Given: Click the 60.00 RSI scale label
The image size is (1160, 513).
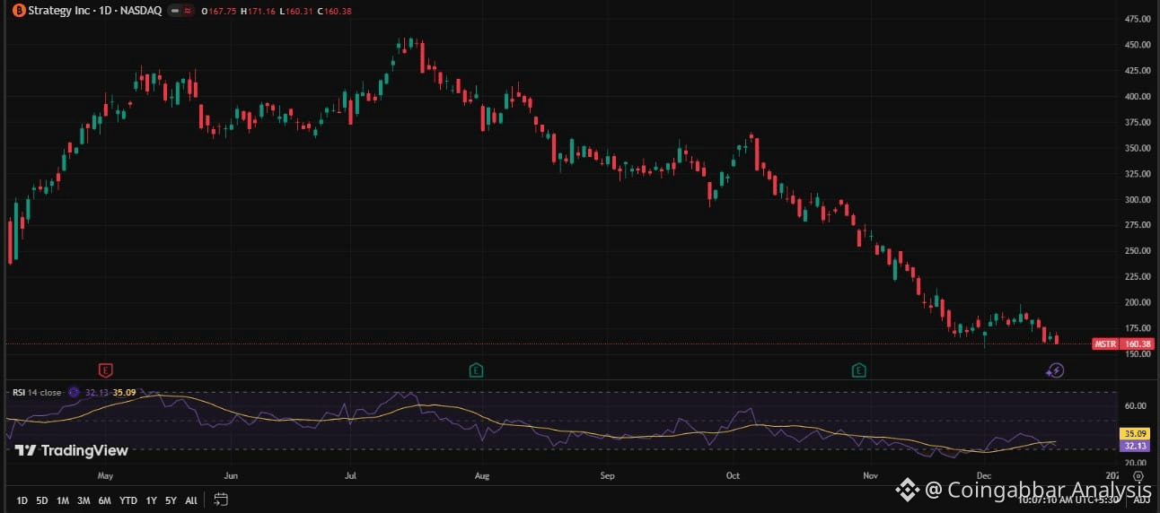Looking at the screenshot, I should click(x=1135, y=405).
